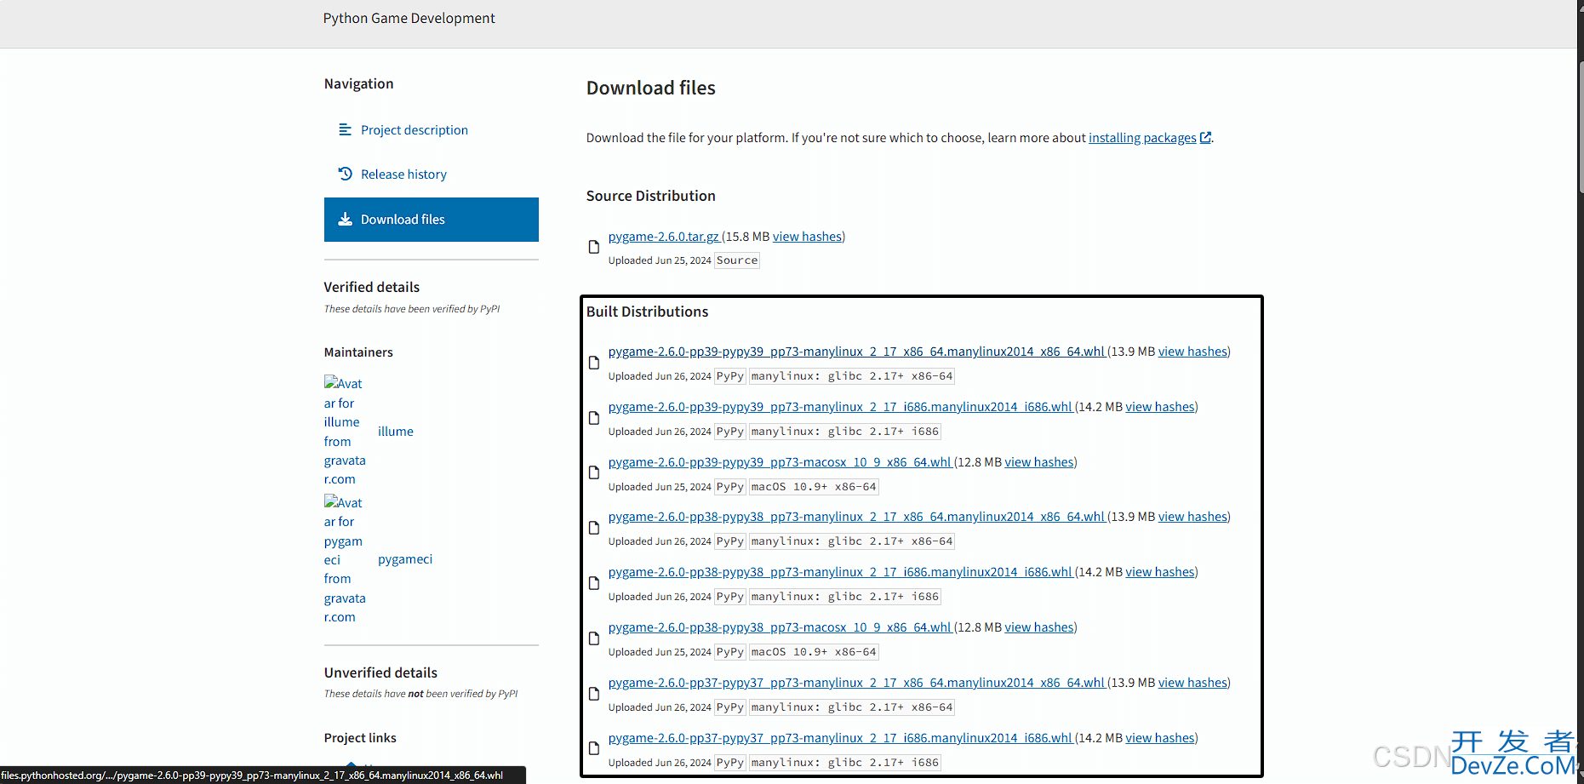This screenshot has height=784, width=1584.
Task: Open Release history navigation item
Action: click(403, 175)
